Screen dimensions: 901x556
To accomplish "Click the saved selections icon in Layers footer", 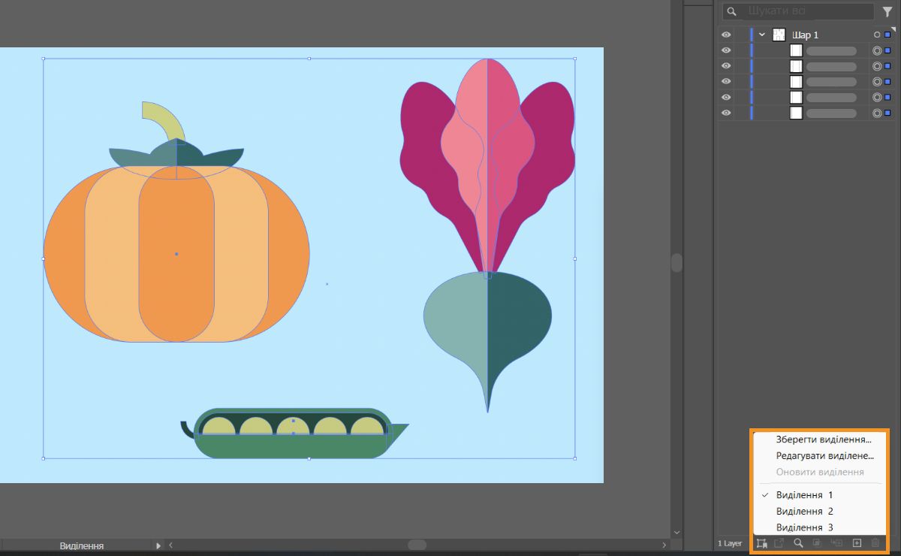I will [761, 543].
